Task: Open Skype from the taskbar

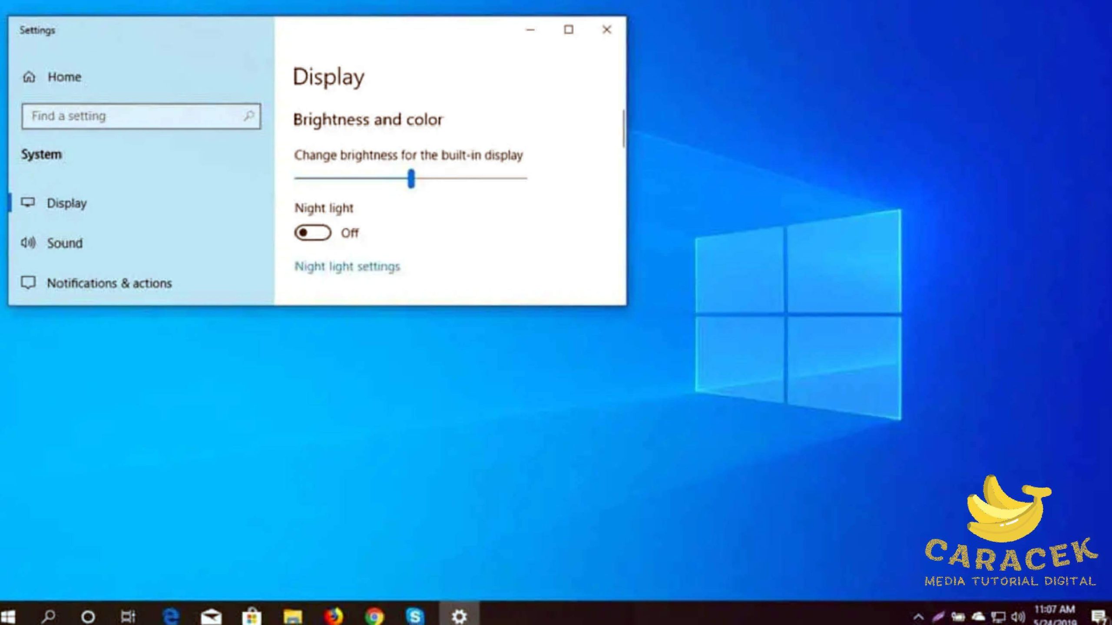Action: pos(414,616)
